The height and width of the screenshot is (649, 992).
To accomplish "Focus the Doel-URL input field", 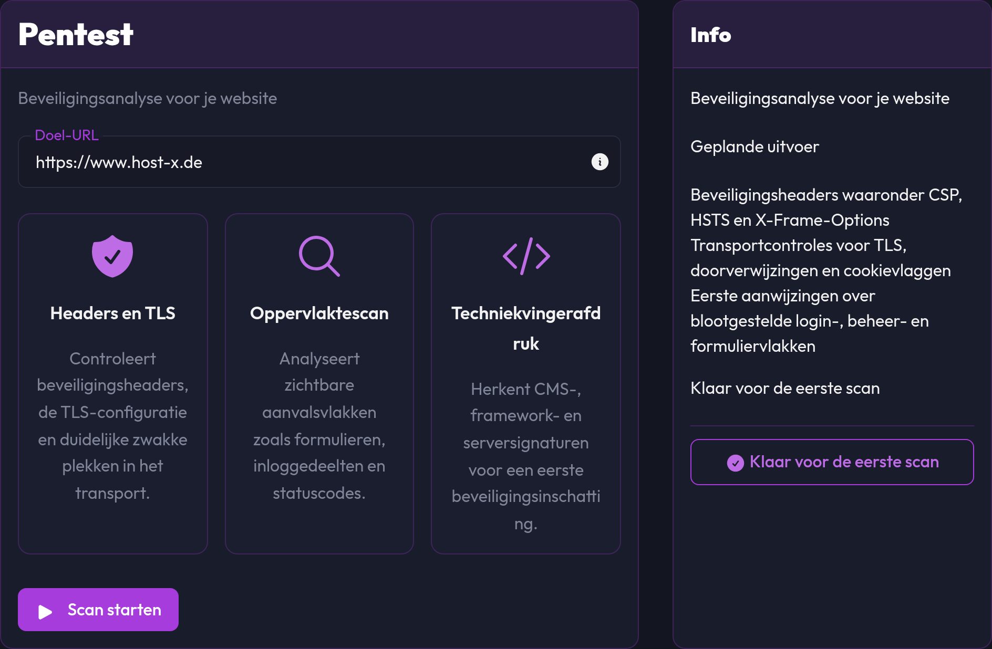I will coord(319,162).
